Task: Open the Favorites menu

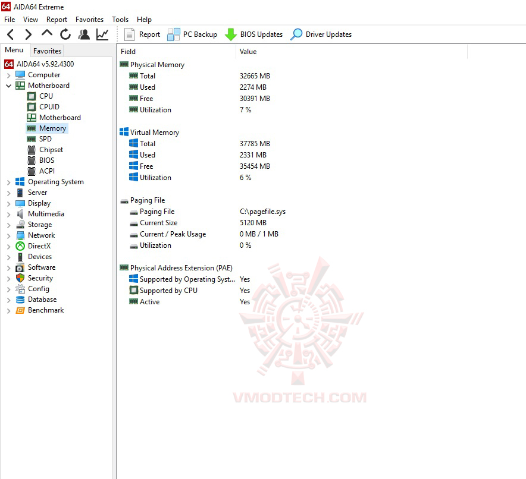Action: [x=90, y=20]
